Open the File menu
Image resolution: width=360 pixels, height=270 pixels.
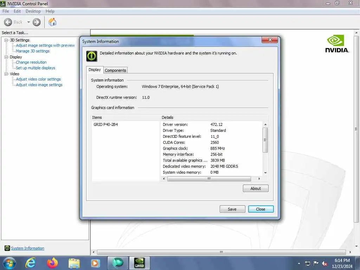pos(6,11)
